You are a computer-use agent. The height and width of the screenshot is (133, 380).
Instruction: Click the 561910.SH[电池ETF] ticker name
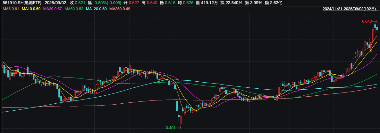click(22, 3)
